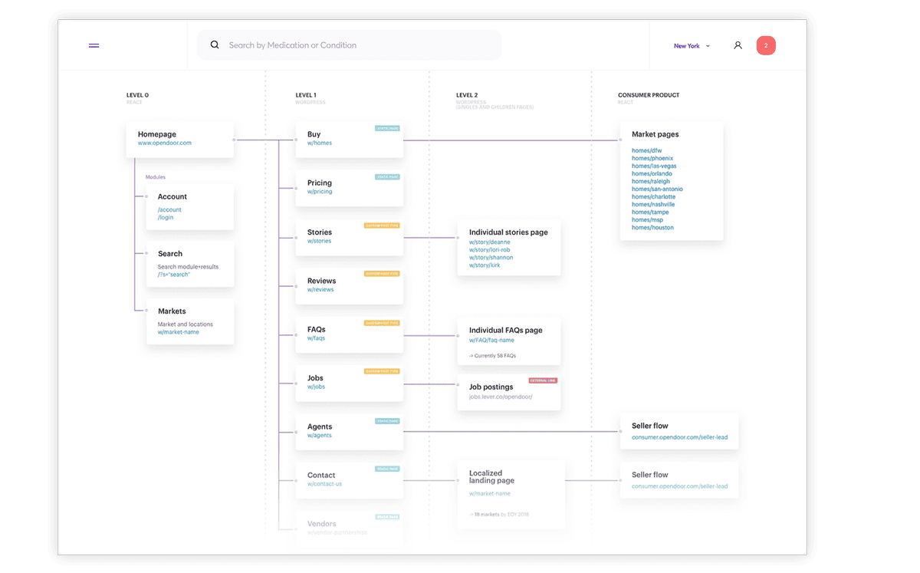
Task: Open the red notifications badge
Action: pyautogui.click(x=766, y=46)
